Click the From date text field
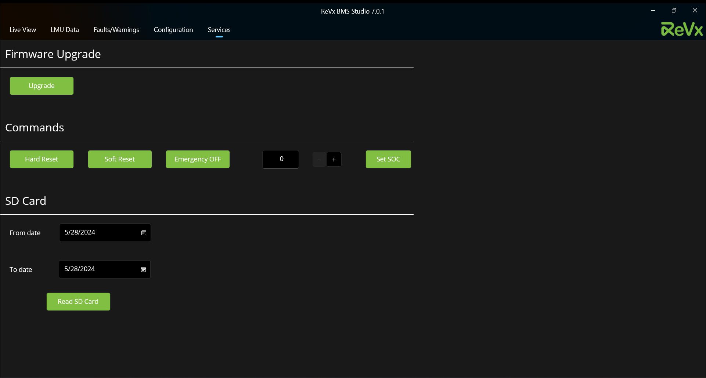Screen dimensions: 706x378 pos(98,233)
